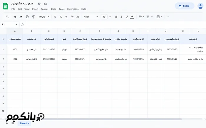Click the document title مدیریت مشتریان
Screen dimensions: 206x128
(22, 4)
